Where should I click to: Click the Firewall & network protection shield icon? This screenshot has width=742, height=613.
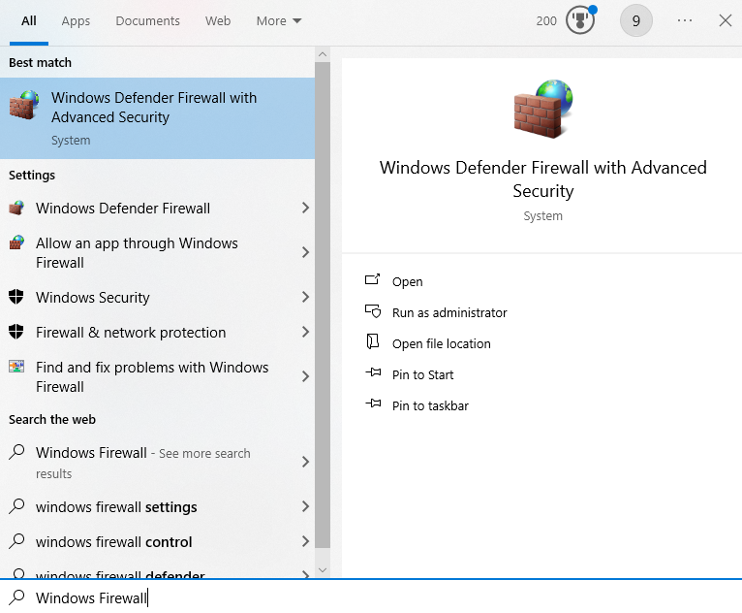pyautogui.click(x=16, y=332)
